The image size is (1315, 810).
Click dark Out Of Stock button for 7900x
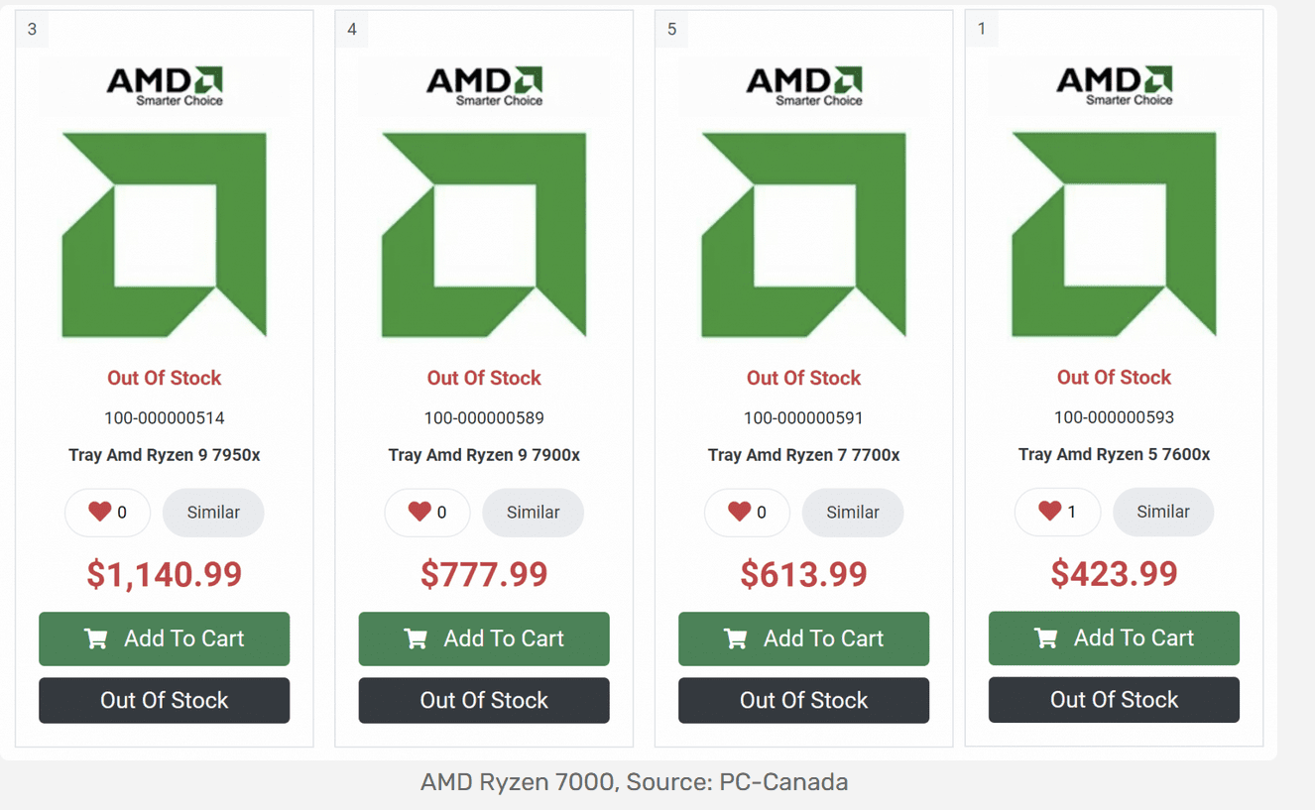point(484,700)
